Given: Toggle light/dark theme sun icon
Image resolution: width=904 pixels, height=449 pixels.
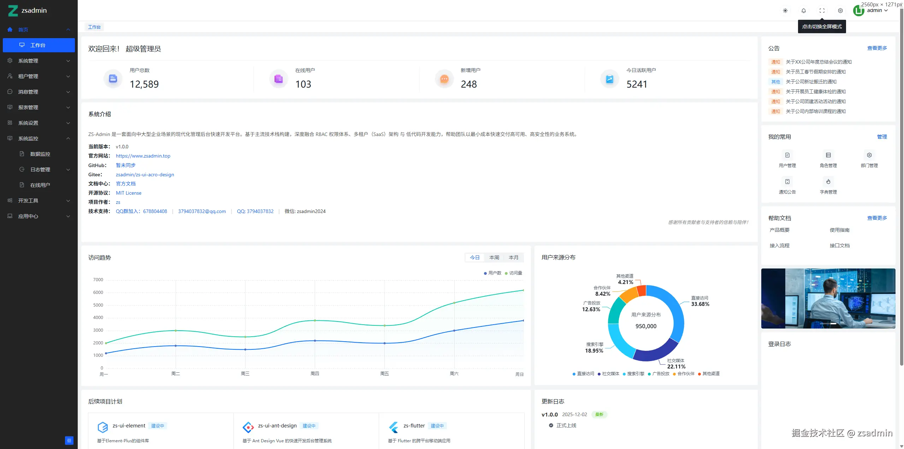Looking at the screenshot, I should 785,11.
